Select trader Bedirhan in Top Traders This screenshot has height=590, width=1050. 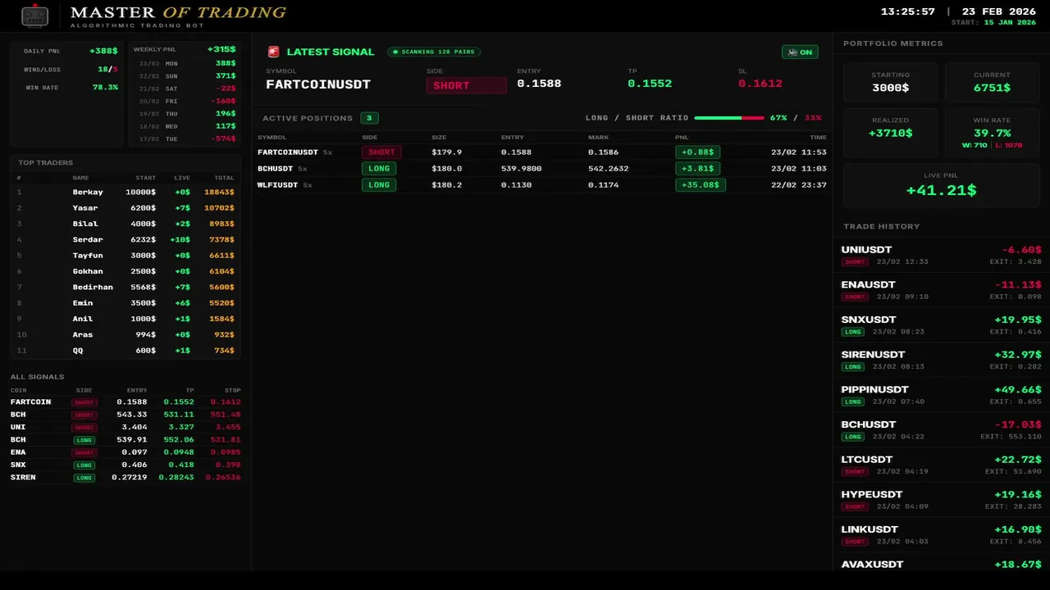(126, 288)
